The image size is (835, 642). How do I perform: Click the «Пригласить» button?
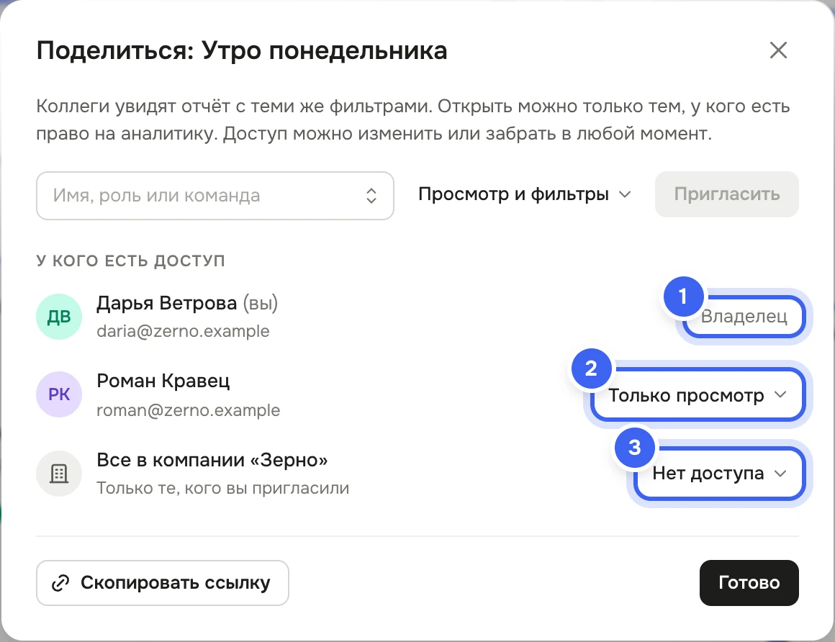[726, 194]
